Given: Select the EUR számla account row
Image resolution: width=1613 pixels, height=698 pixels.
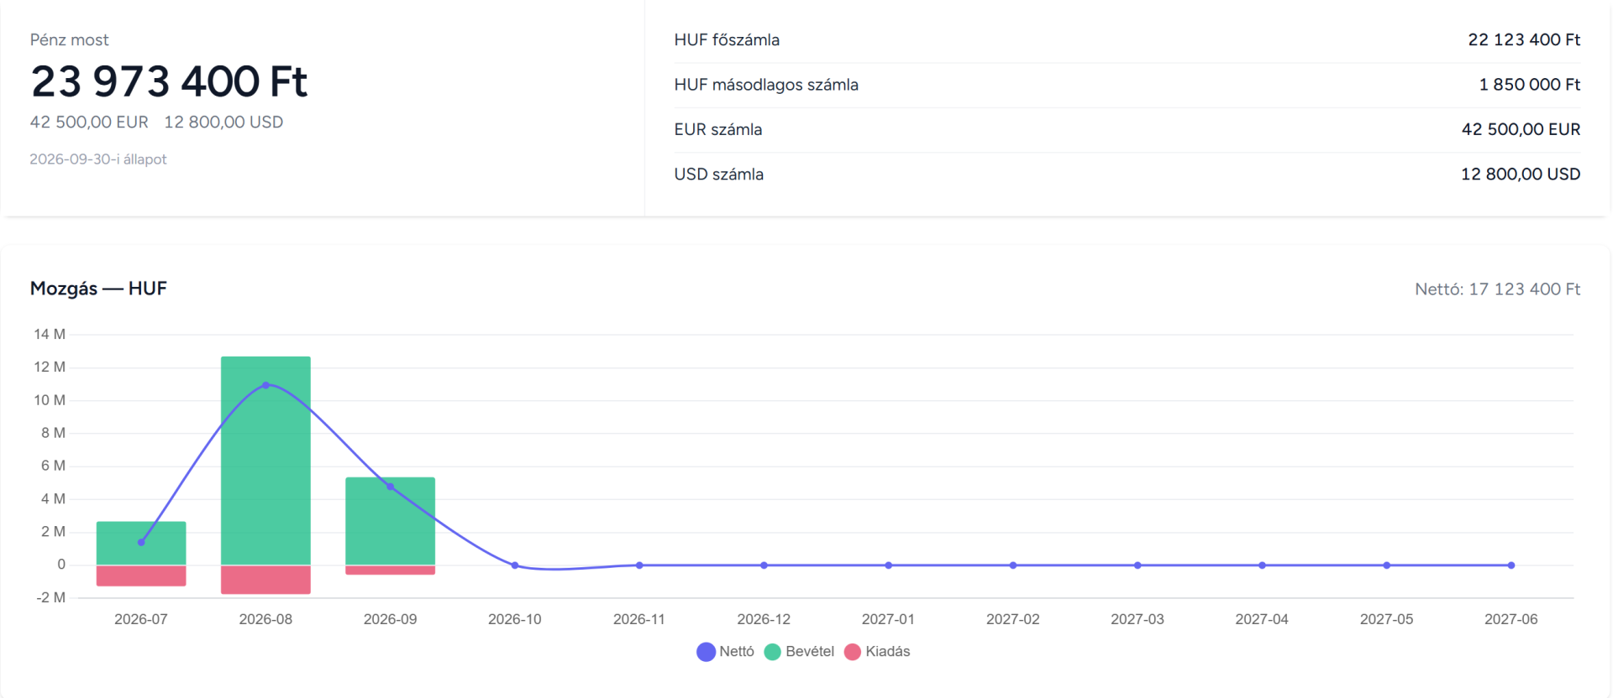Looking at the screenshot, I should pos(1127,129).
